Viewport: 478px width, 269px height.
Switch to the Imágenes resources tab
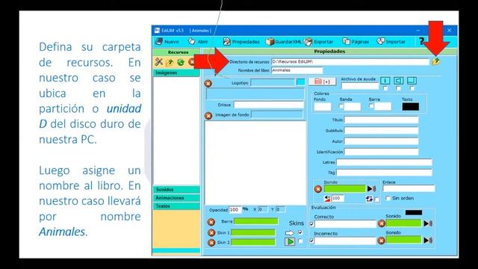click(x=176, y=72)
